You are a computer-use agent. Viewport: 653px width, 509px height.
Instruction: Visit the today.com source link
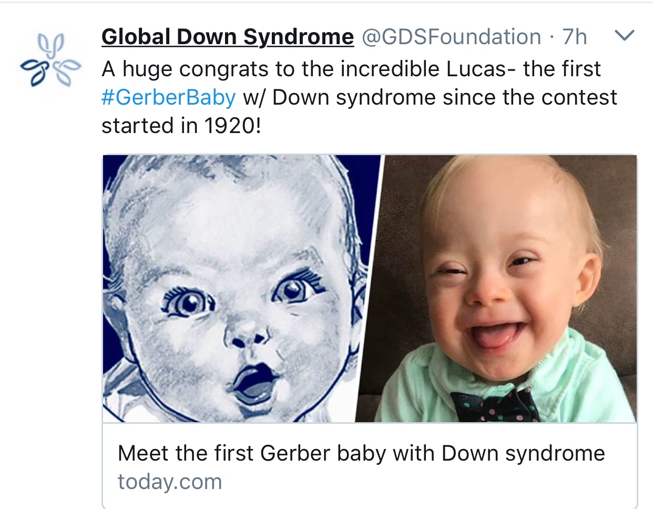(169, 481)
